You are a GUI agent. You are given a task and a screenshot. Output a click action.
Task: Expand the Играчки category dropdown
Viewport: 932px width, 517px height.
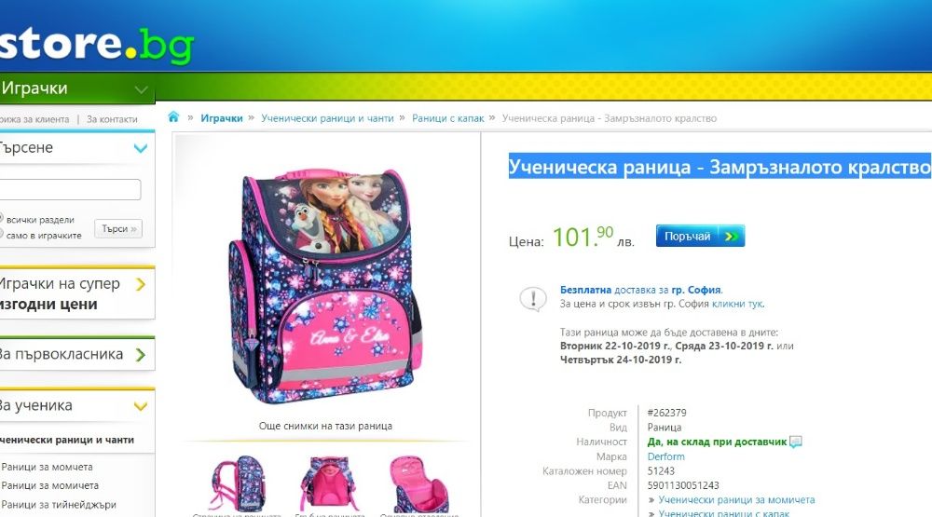(x=141, y=89)
